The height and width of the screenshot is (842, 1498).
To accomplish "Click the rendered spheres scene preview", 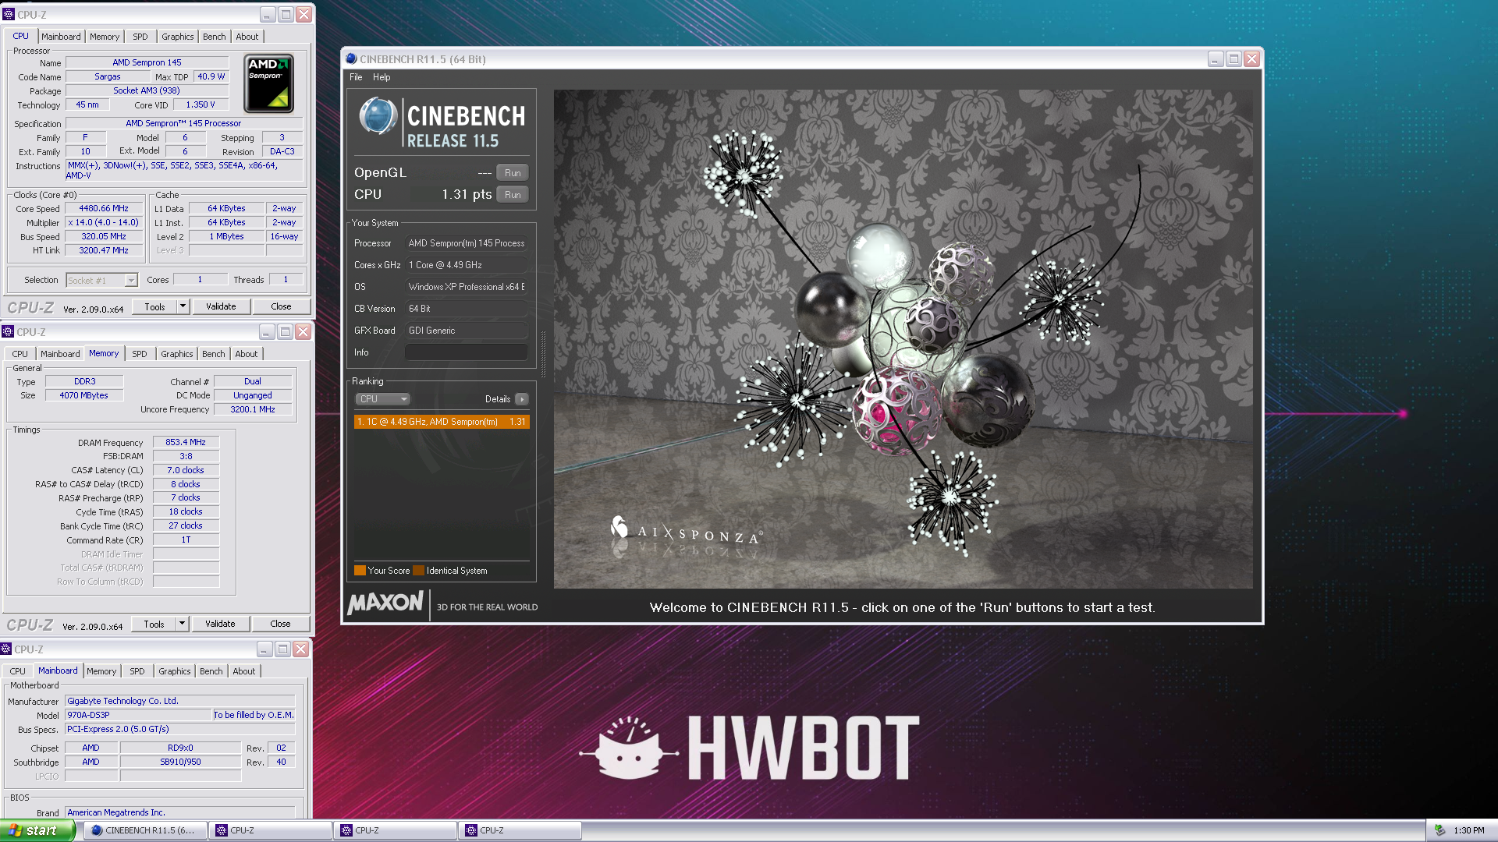I will (x=903, y=339).
